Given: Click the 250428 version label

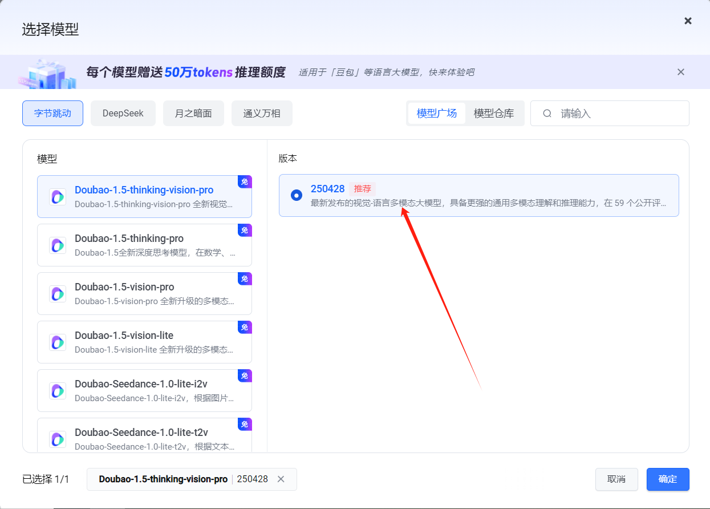Looking at the screenshot, I should [327, 188].
